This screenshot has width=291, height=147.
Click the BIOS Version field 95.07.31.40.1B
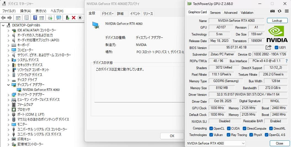[236, 47]
